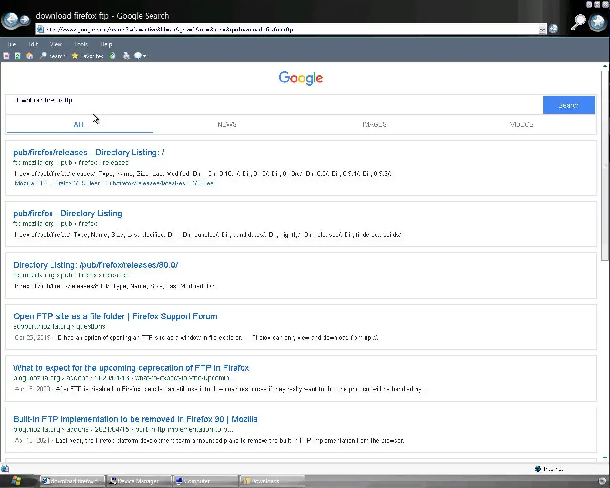Click the scroll up arrow of the page scrollbar
This screenshot has width=610, height=488.
pyautogui.click(x=605, y=66)
